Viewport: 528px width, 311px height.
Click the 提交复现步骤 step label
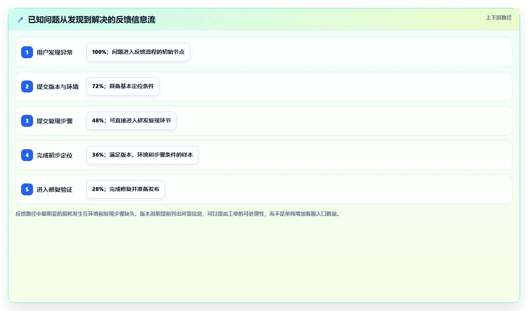tap(55, 121)
